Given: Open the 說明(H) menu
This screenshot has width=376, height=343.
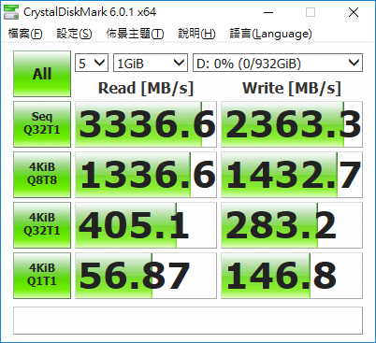Looking at the screenshot, I should click(x=196, y=34).
